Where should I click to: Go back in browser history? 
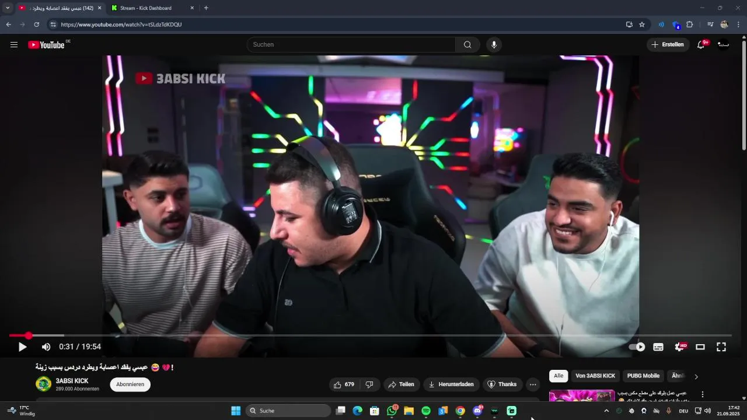pos(8,24)
